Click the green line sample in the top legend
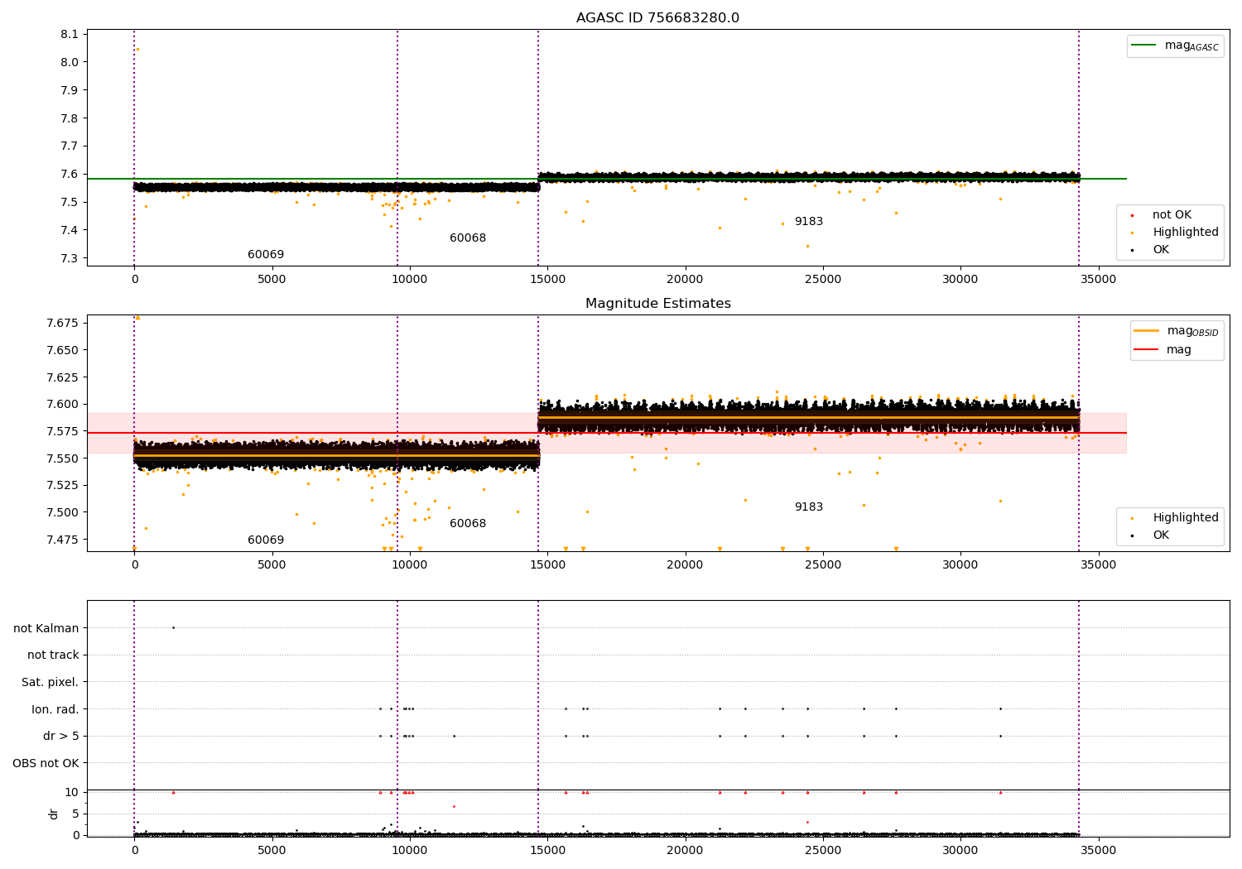The width and height of the screenshot is (1242, 869). [x=1144, y=46]
